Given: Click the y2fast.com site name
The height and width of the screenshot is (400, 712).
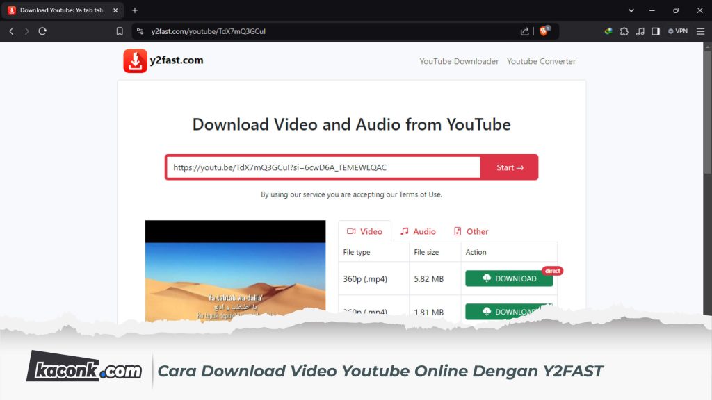Looking at the screenshot, I should (x=177, y=60).
